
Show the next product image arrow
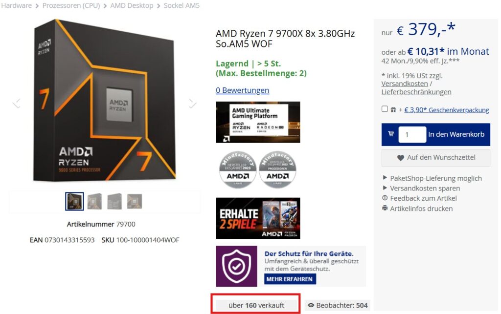coord(192,104)
